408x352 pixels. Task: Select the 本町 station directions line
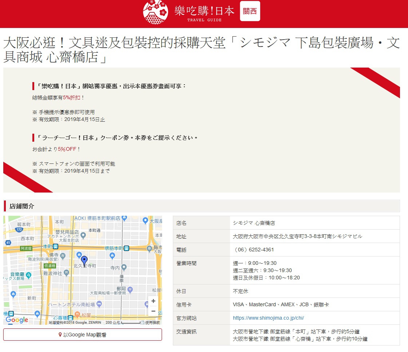(296, 332)
